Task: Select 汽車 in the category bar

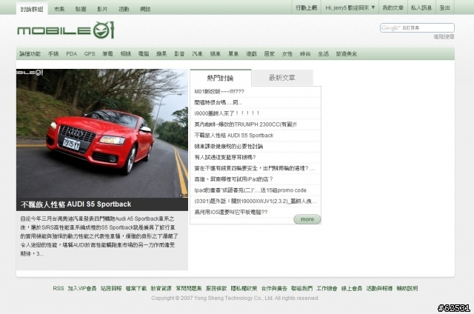Action: click(x=198, y=54)
